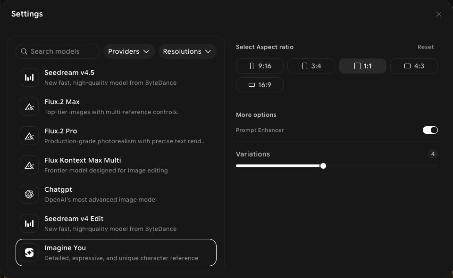
Task: Select the Imagine You model
Action: [x=116, y=253]
